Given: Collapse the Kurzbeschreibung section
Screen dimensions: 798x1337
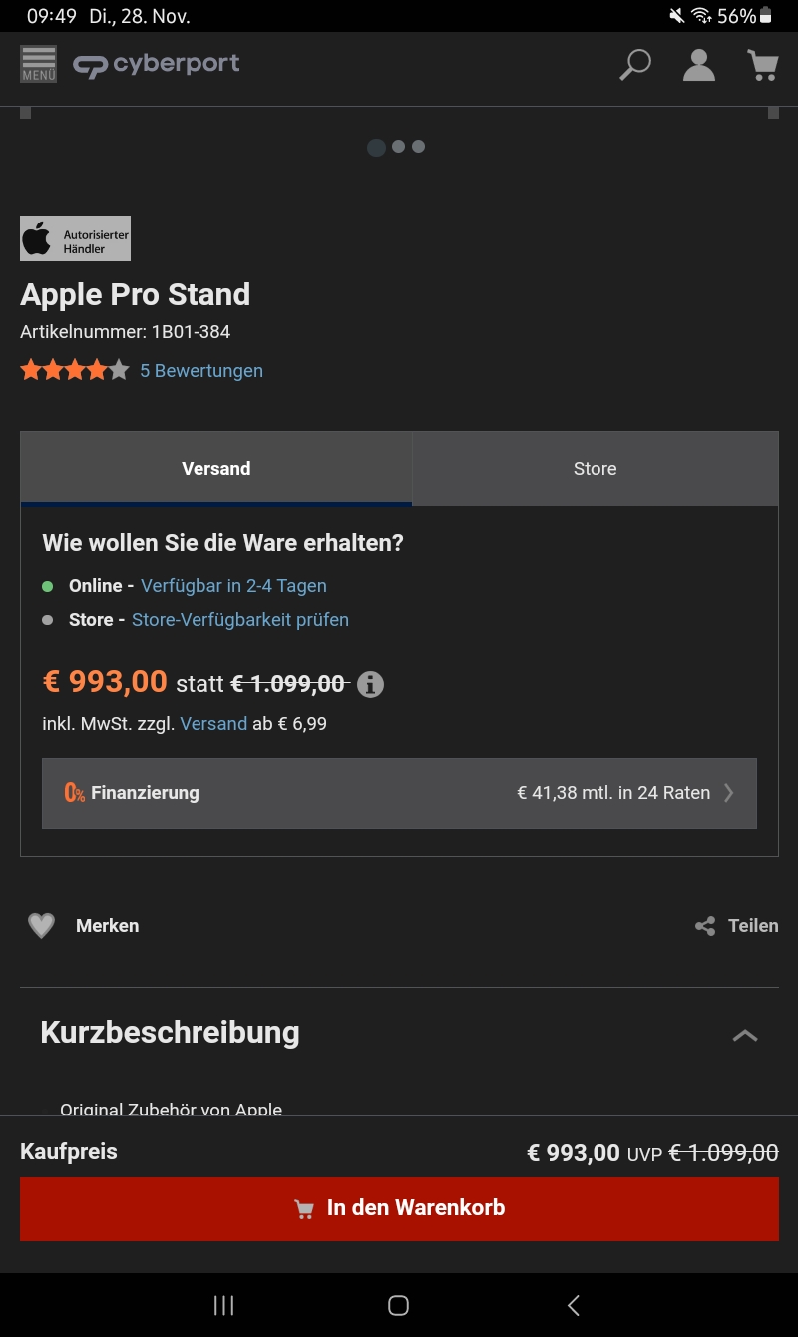Looking at the screenshot, I should (x=745, y=1035).
